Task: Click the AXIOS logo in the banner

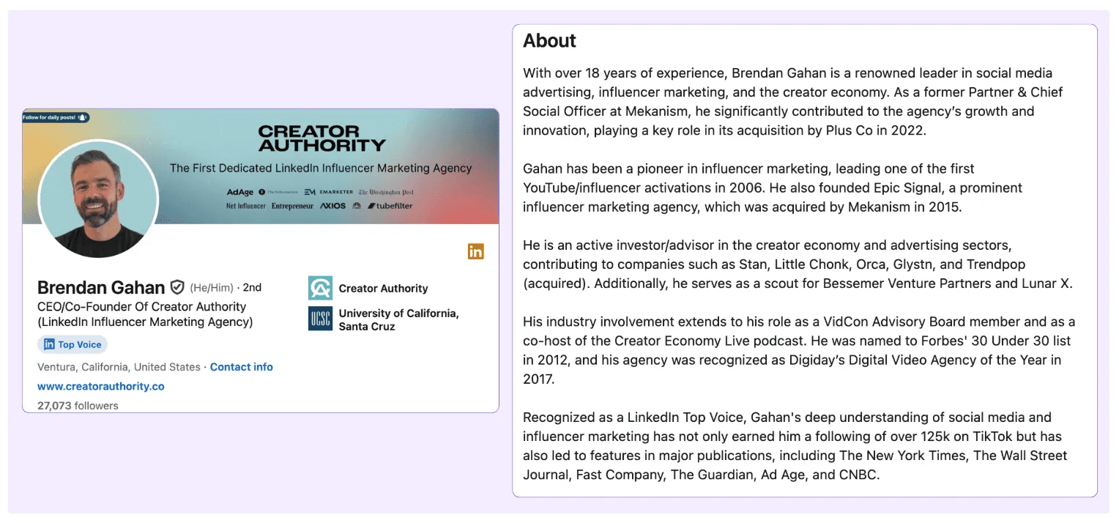Action: coord(333,206)
